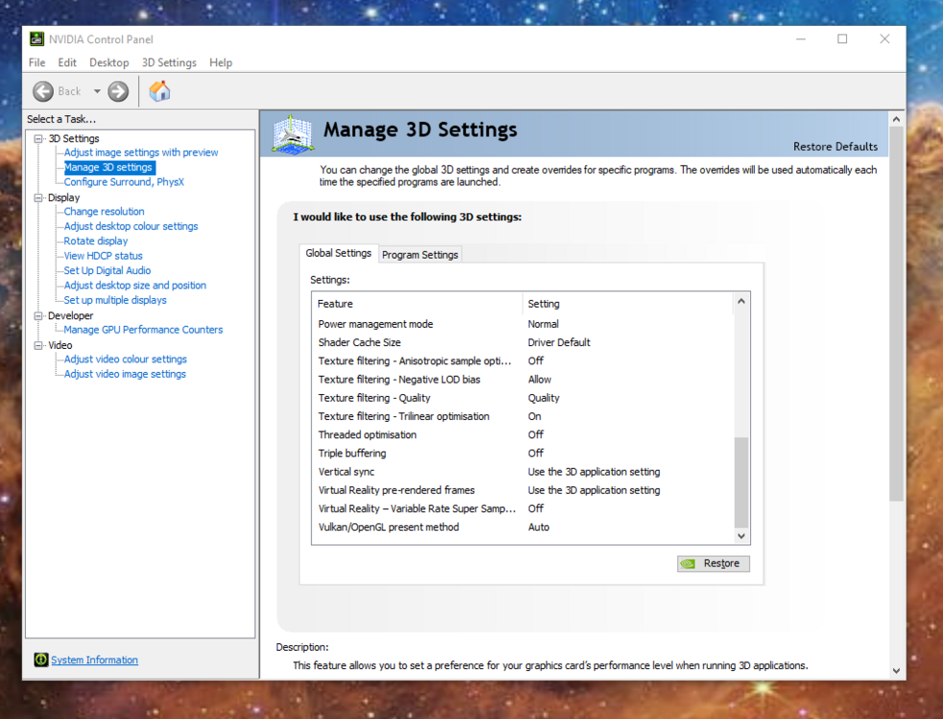Open Adjust video image settings

[x=125, y=374]
